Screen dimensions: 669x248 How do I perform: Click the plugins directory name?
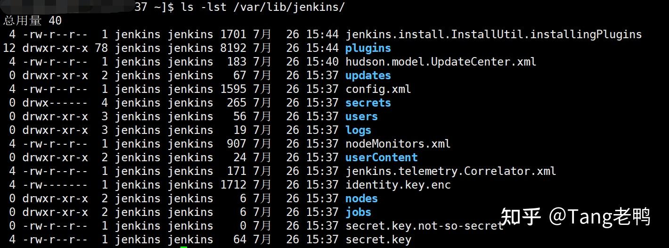coord(368,48)
